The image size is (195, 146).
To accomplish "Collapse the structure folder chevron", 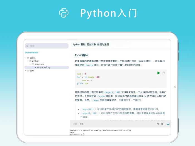I will (30, 64).
